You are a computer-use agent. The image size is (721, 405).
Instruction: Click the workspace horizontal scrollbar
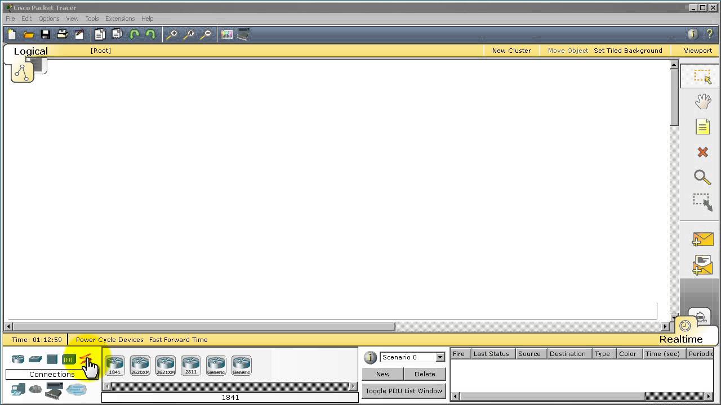pyautogui.click(x=204, y=326)
